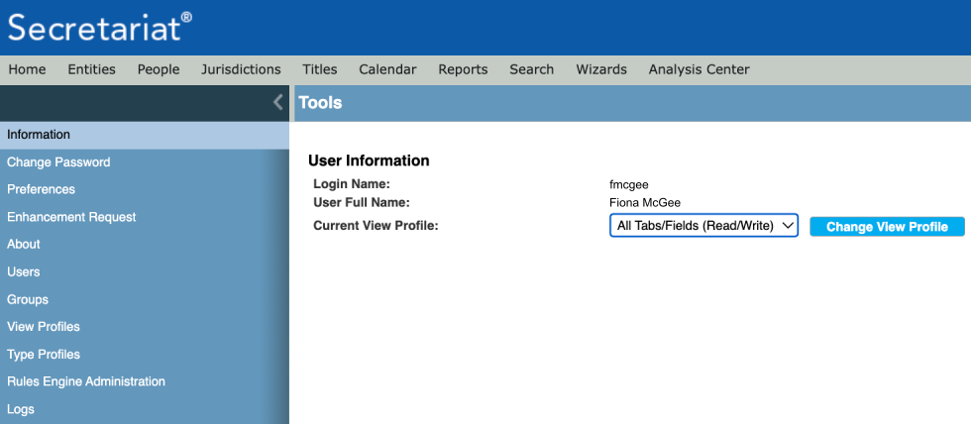Image resolution: width=971 pixels, height=424 pixels.
Task: Open the Titles menu
Action: point(319,69)
